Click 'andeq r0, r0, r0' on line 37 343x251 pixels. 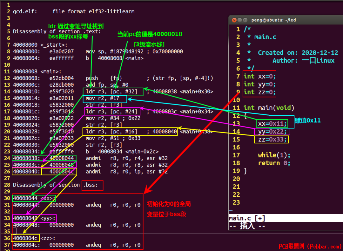[113, 245]
